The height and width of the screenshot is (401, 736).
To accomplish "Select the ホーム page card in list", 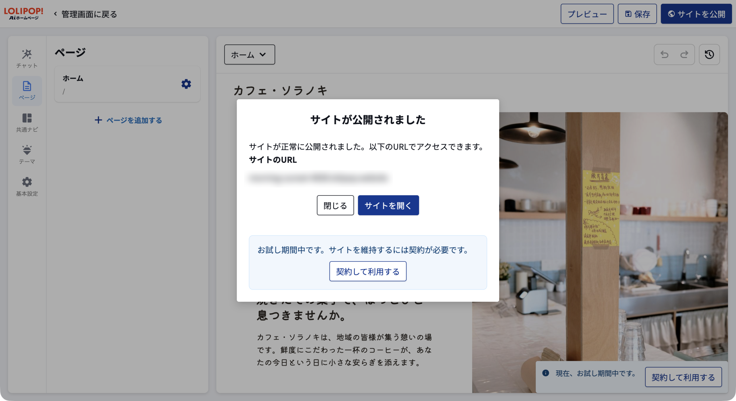I will 127,84.
